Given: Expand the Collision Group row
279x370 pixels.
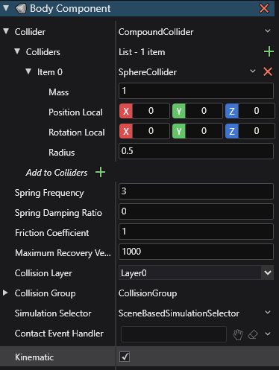Looking at the screenshot, I should 5,293.
